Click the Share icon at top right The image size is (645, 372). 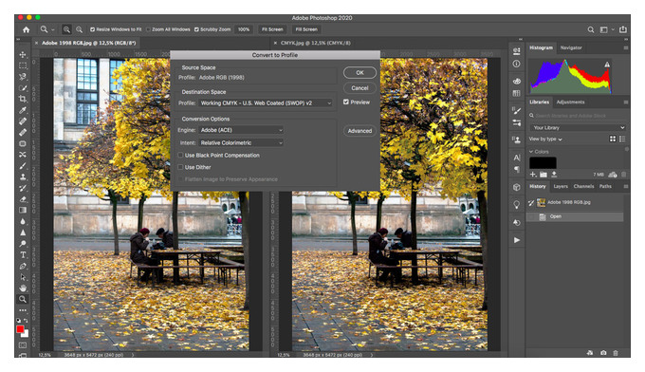pos(623,29)
